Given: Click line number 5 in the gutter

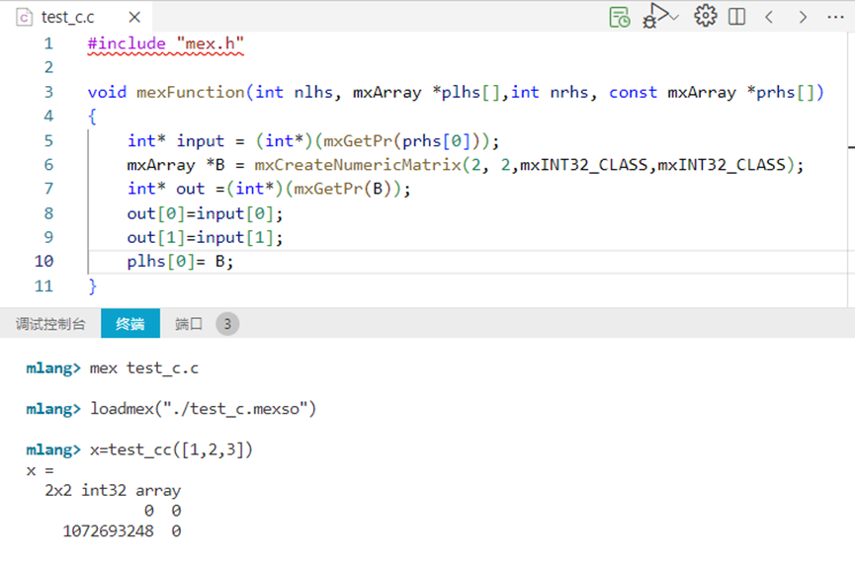Looking at the screenshot, I should pyautogui.click(x=48, y=141).
